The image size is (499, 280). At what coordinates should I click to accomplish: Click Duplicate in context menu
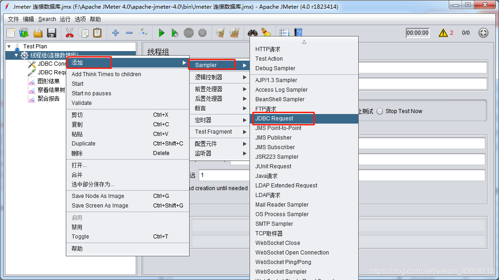(x=127, y=144)
